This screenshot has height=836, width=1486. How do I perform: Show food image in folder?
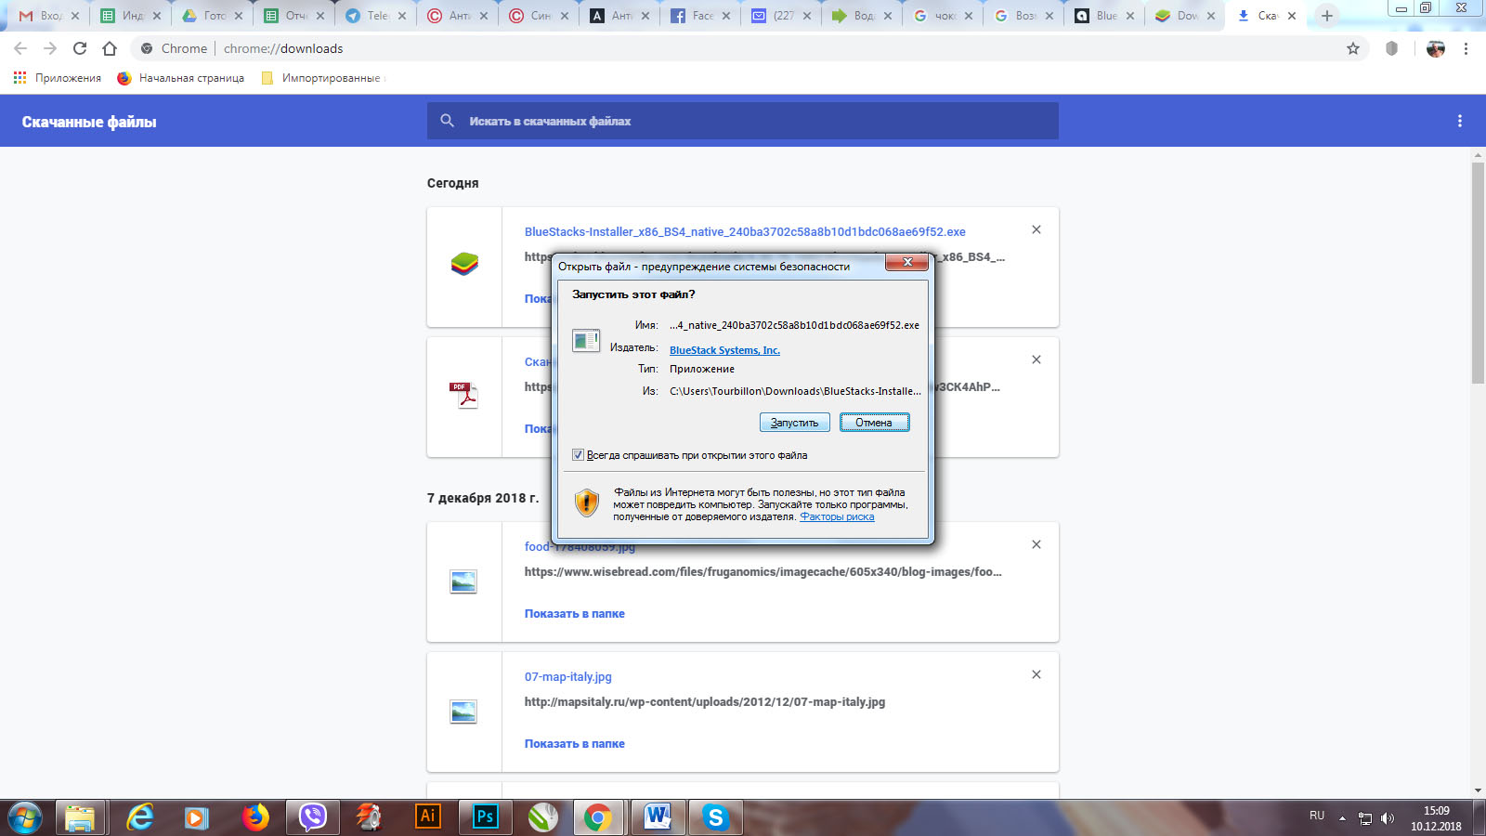click(574, 613)
